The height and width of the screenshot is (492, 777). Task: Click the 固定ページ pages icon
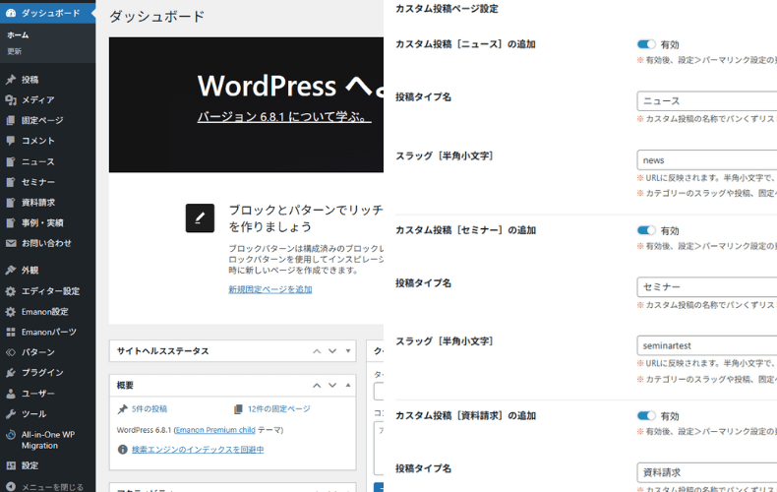[x=11, y=120]
